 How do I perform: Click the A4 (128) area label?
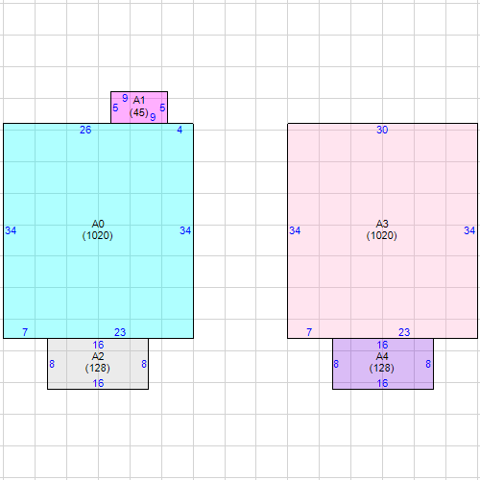(x=382, y=362)
